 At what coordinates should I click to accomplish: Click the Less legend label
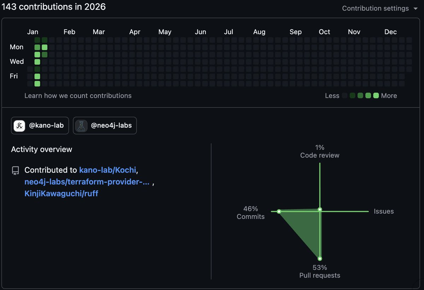point(332,96)
